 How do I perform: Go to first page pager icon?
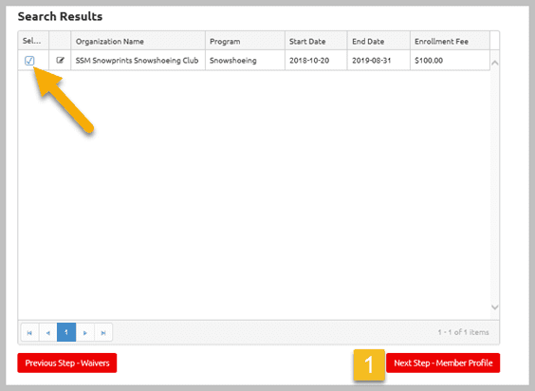tap(29, 332)
